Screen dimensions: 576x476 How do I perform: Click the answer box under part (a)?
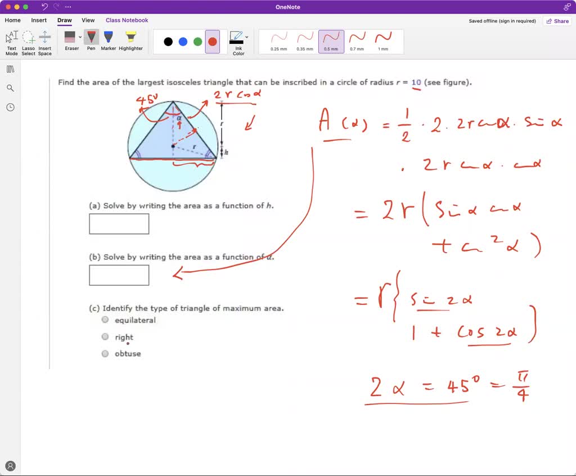119,223
